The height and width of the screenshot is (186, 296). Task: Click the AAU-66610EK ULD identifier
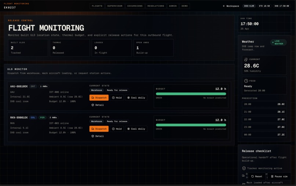tap(19, 86)
